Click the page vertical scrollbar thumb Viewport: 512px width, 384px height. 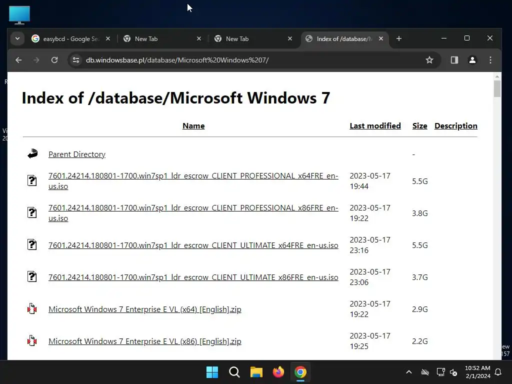click(497, 89)
